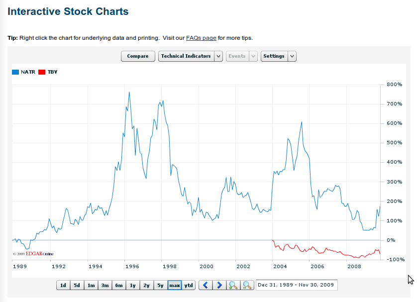Select the 5d time range
This screenshot has height=302, width=417.
pyautogui.click(x=77, y=285)
